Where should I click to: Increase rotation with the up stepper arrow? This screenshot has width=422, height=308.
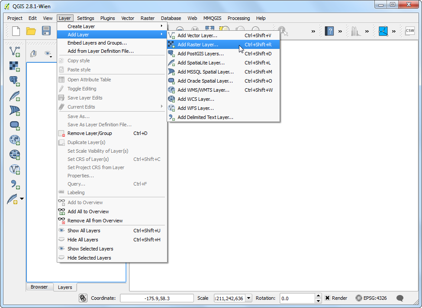click(x=319, y=296)
